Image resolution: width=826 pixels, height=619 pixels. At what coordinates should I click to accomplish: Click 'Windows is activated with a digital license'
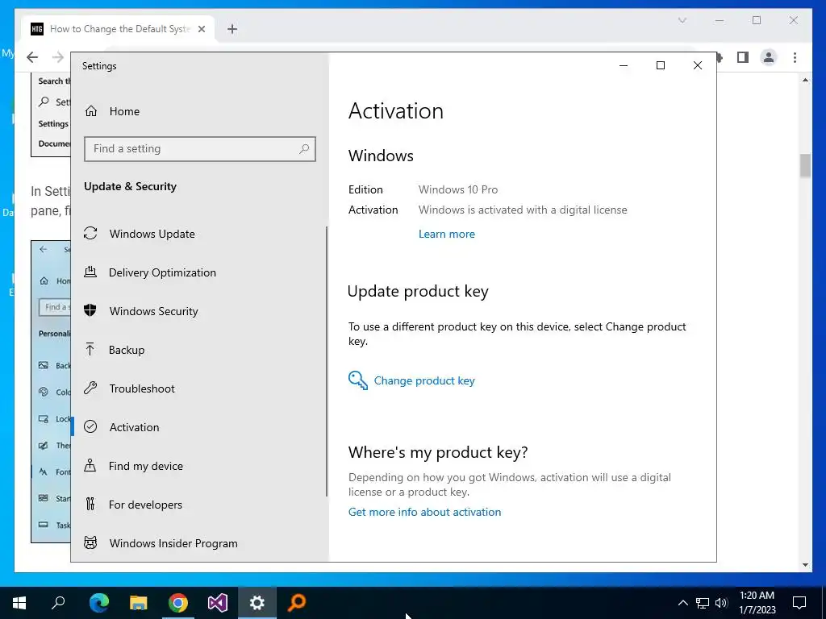523,210
